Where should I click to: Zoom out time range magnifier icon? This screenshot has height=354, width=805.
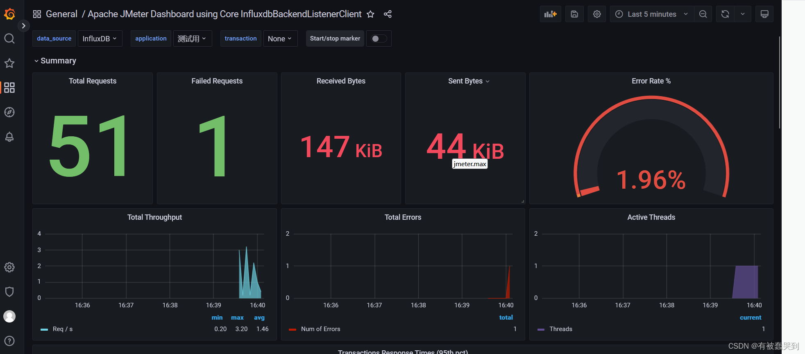[703, 14]
